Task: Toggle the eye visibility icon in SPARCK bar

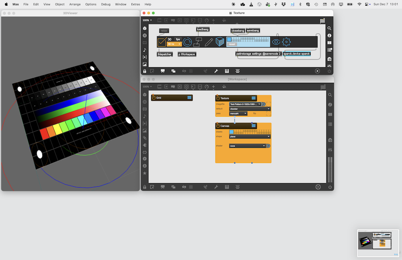Action: click(x=276, y=41)
